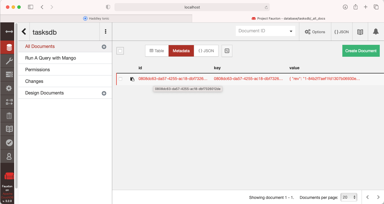
Task: Open the Document ID dropdown
Action: (x=266, y=31)
